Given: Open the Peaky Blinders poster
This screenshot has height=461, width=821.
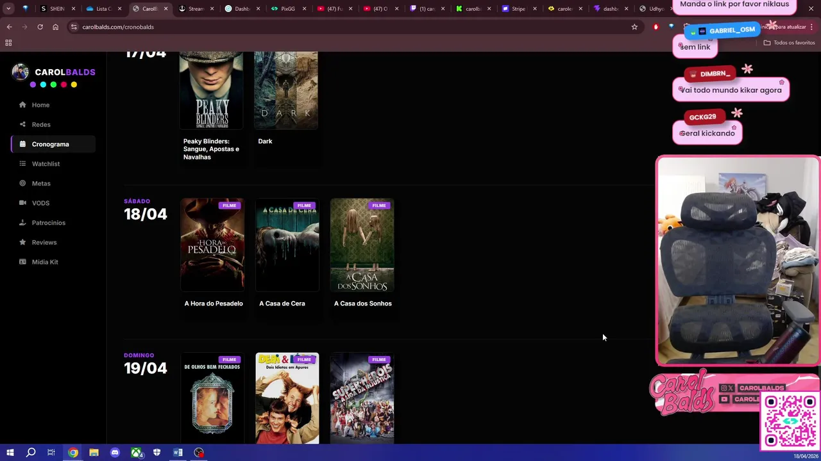Looking at the screenshot, I should 211,90.
